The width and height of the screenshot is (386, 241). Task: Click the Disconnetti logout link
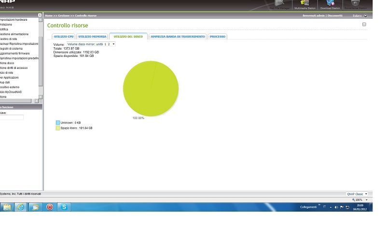coord(335,15)
